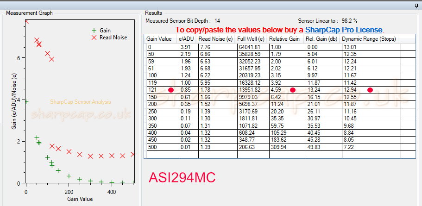Click dynamic range value 13.01
Image resolution: width=422 pixels, height=206 pixels.
click(x=372, y=47)
